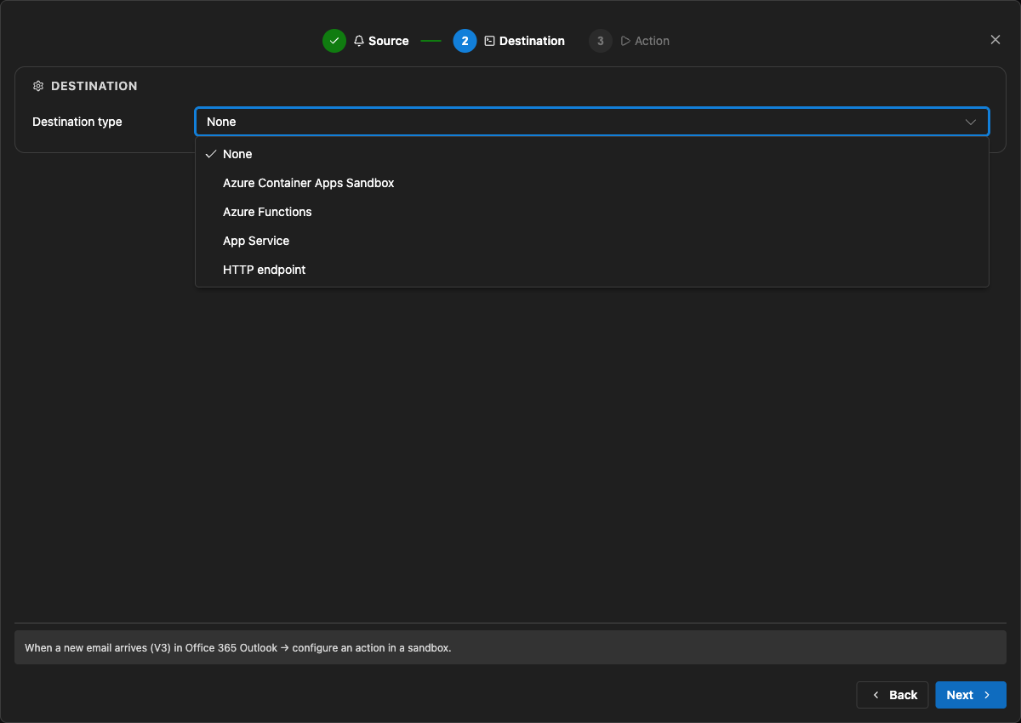The image size is (1021, 723).
Task: Open the Destination step label
Action: point(532,41)
